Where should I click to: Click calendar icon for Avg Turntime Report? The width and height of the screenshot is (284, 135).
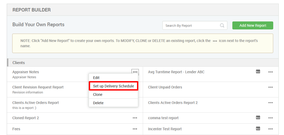[258, 71]
